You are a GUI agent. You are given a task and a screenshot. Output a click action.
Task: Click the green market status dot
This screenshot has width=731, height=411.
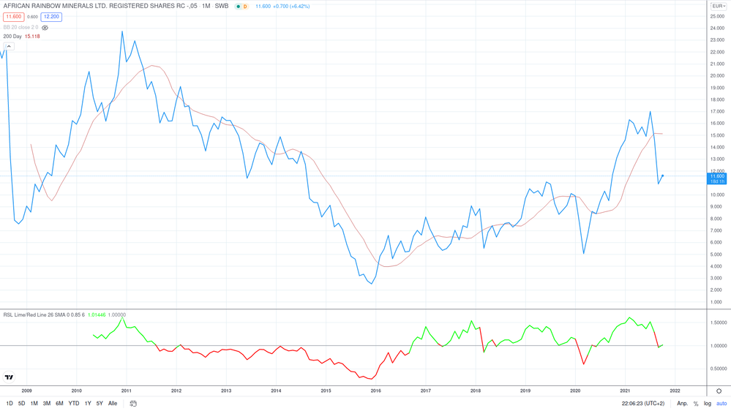238,7
